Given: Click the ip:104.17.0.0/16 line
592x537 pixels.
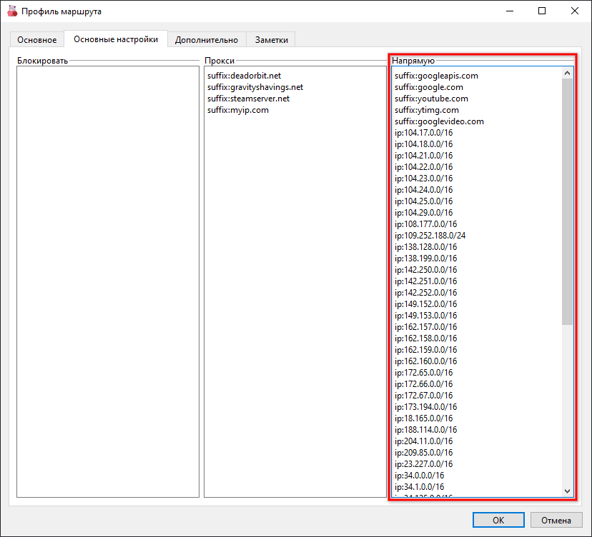Looking at the screenshot, I should coord(423,133).
